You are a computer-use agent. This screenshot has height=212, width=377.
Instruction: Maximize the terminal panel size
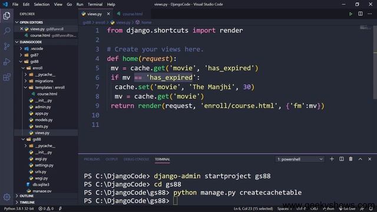(x=360, y=159)
